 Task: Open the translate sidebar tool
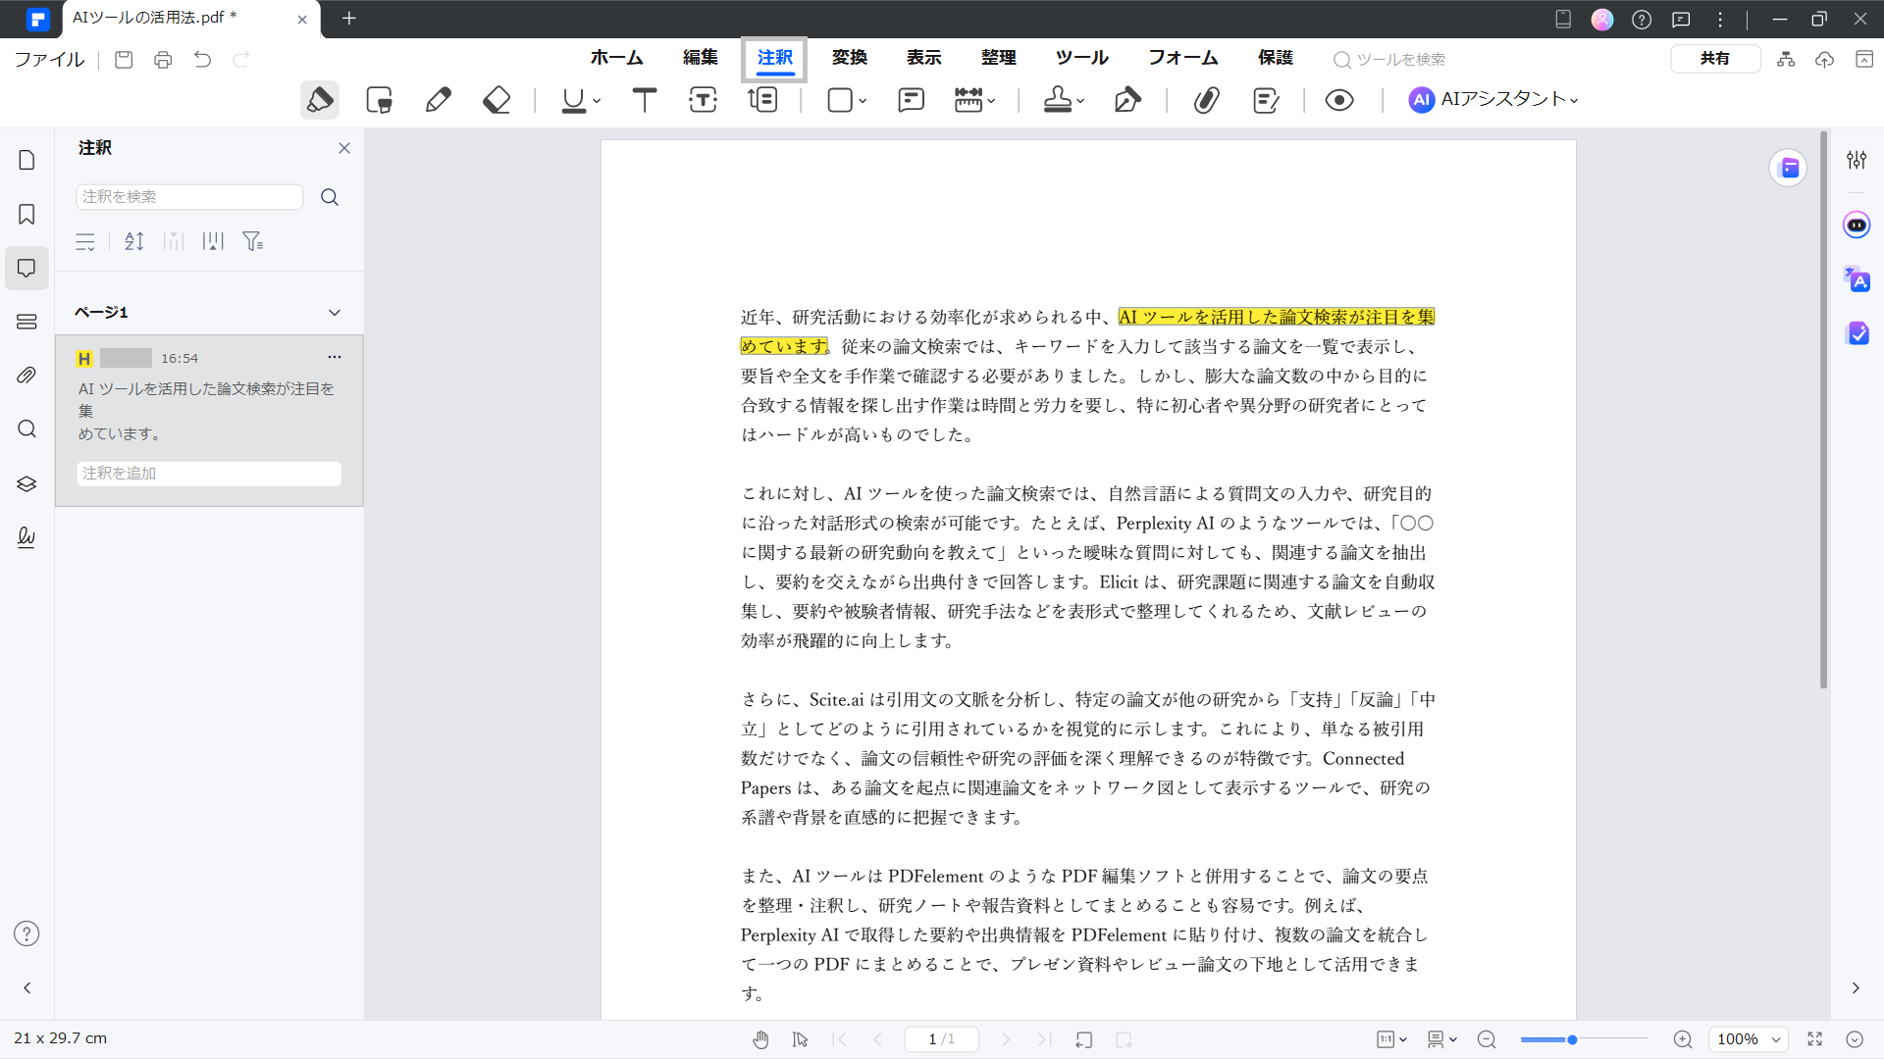1857,279
